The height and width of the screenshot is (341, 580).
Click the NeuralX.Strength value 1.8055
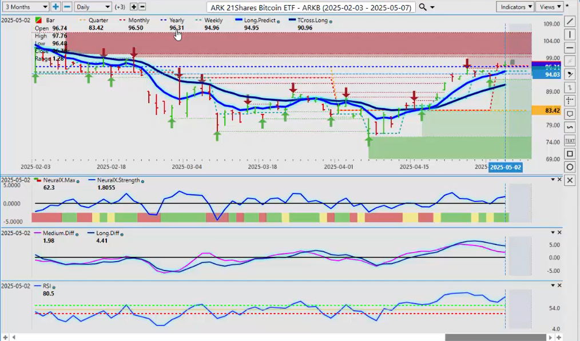pos(106,188)
